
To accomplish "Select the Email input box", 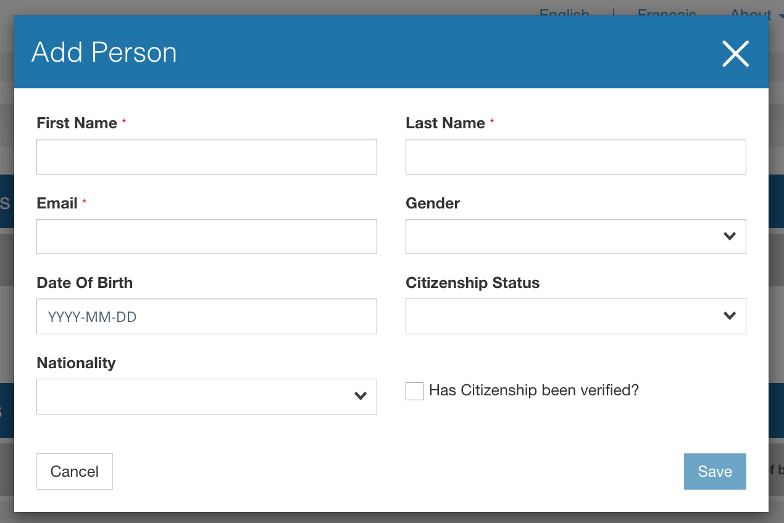I will coord(206,236).
